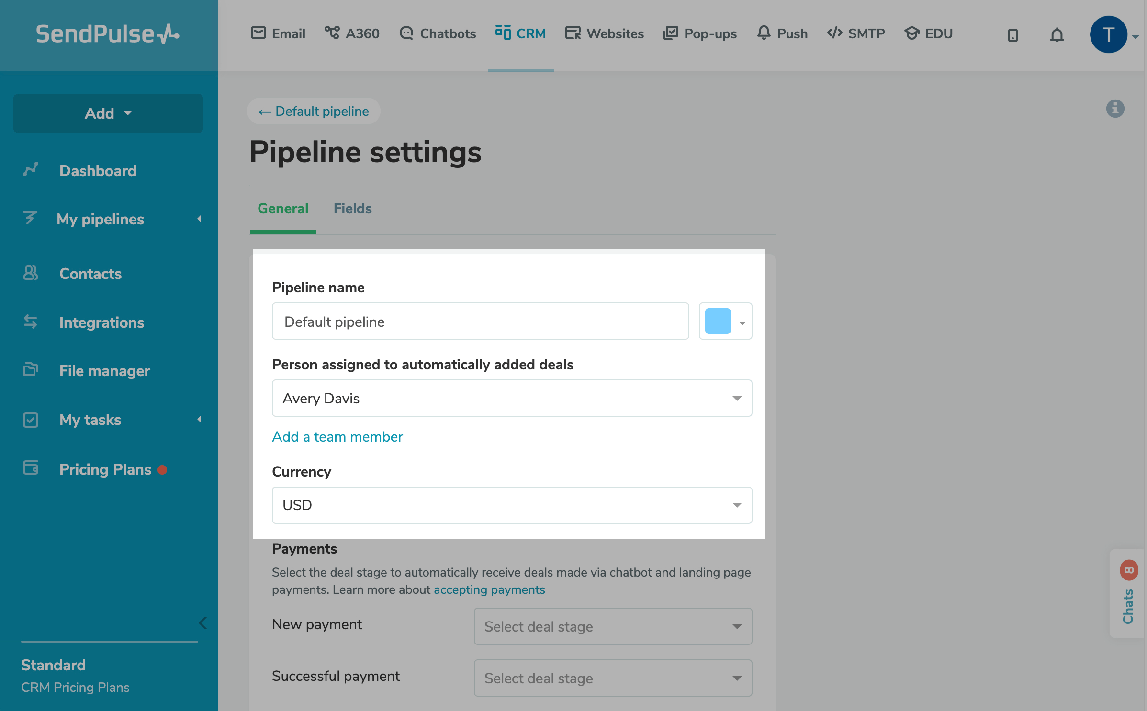
Task: Collapse the sidebar with left chevron
Action: [x=203, y=622]
